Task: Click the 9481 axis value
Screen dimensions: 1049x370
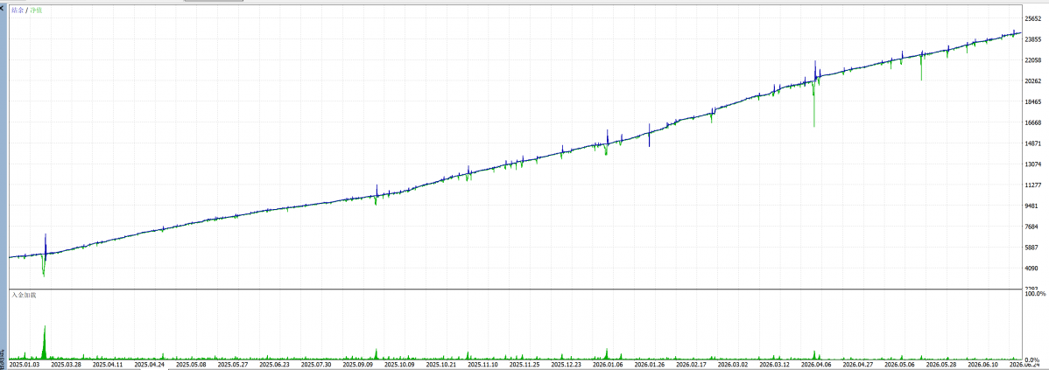Action: 1031,205
